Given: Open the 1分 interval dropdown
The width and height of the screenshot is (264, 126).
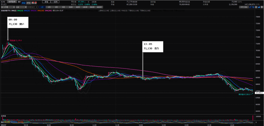Looking at the screenshot, I should click(x=21, y=7).
